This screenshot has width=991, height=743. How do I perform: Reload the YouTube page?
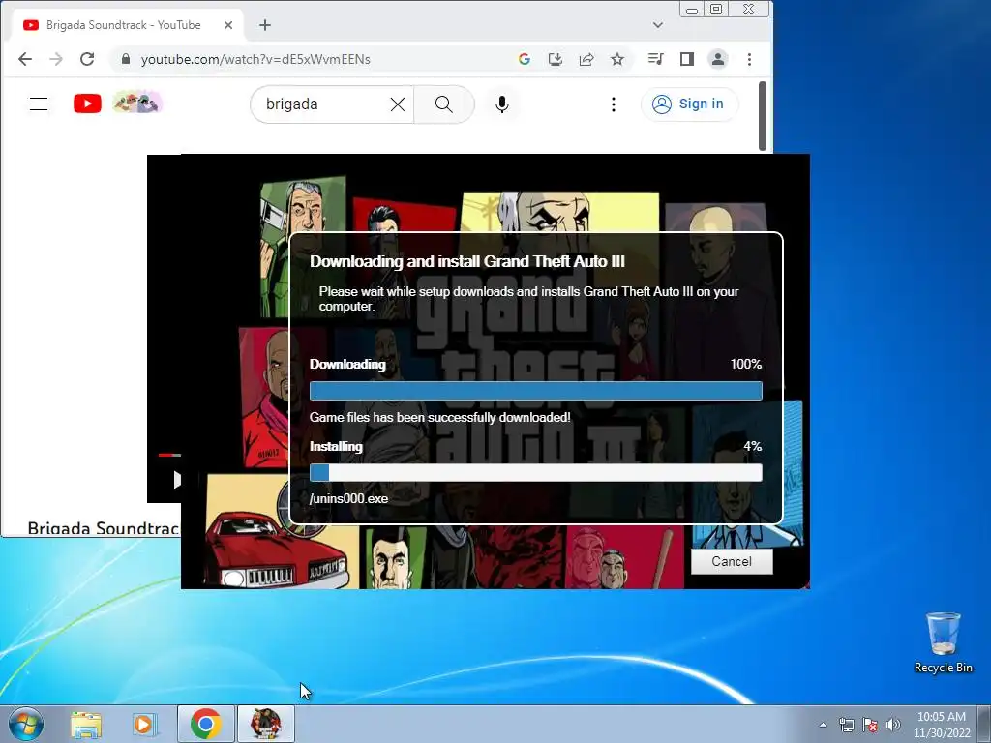click(87, 59)
